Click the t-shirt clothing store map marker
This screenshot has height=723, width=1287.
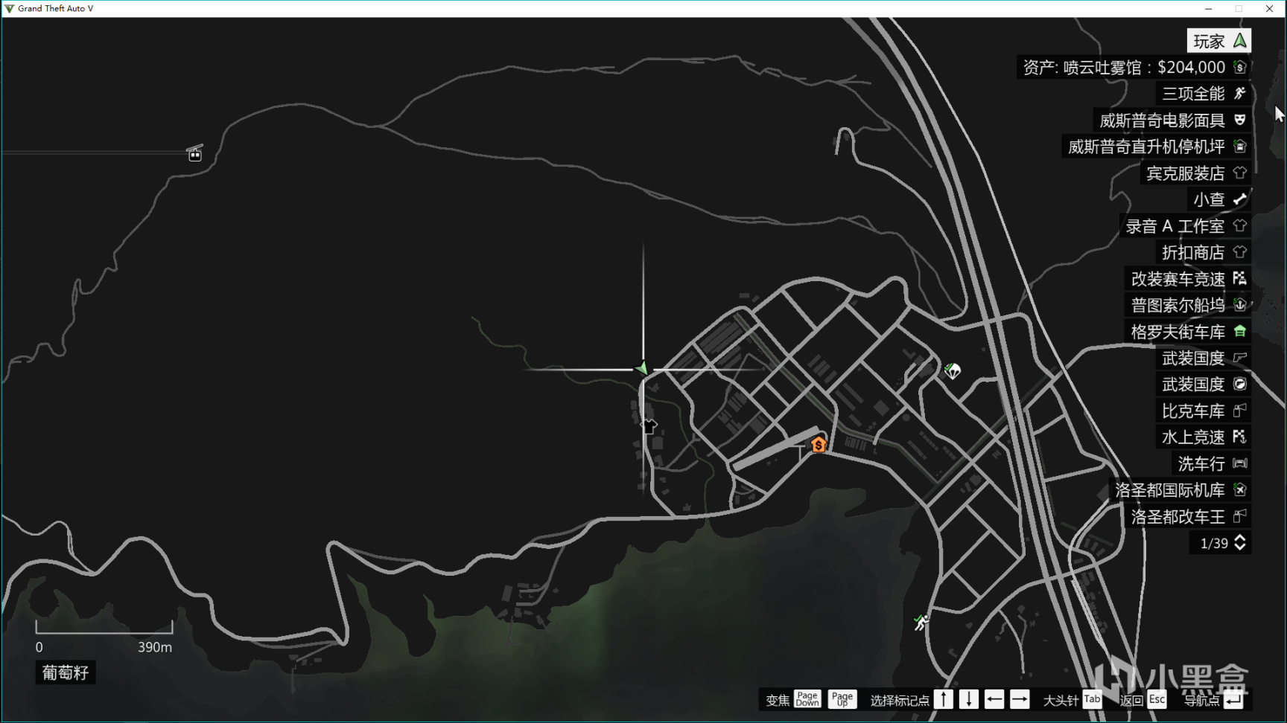649,426
